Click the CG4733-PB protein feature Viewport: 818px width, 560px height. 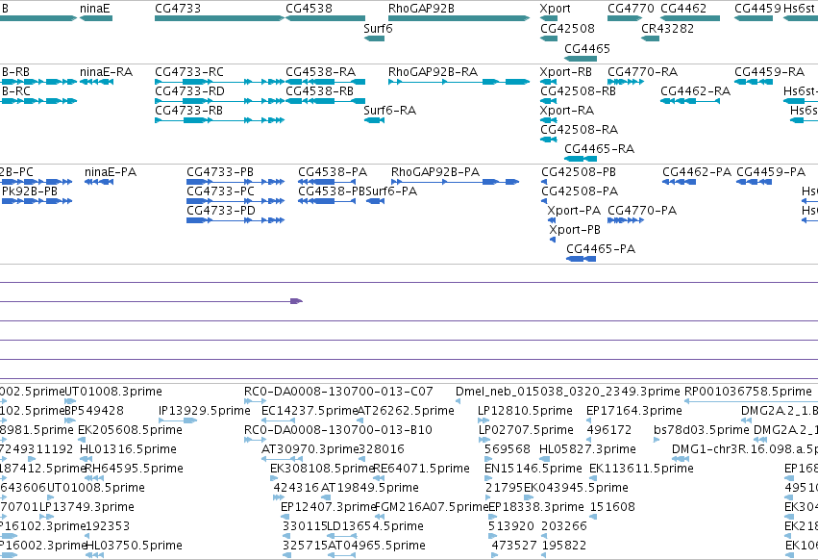235,182
